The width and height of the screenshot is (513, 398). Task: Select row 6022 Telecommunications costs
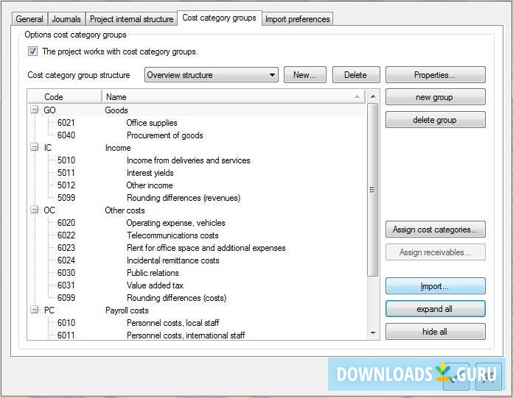pyautogui.click(x=196, y=235)
